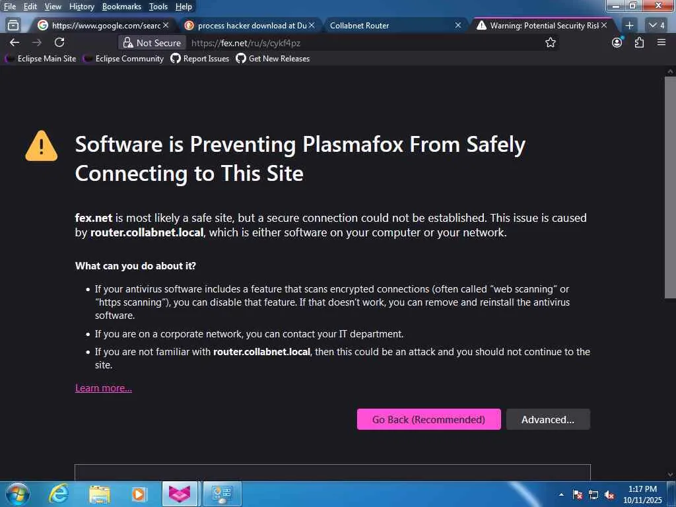Viewport: 676px width, 507px height.
Task: Close the Collabnet Router tab
Action: pyautogui.click(x=458, y=26)
